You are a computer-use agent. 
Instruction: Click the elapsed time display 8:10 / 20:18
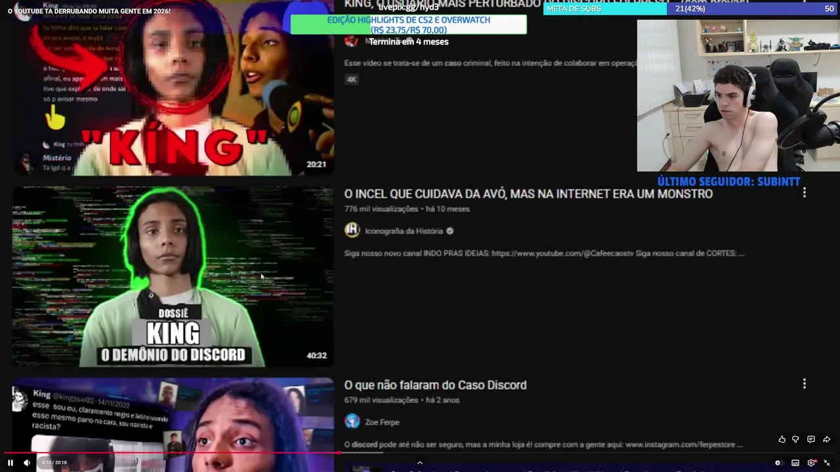(x=54, y=463)
